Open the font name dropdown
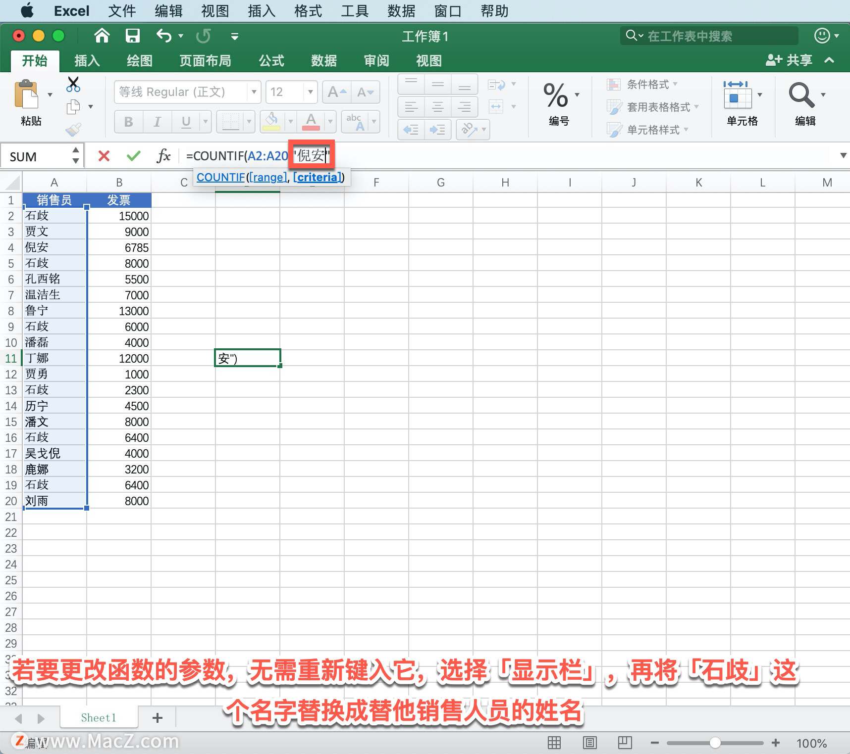 254,92
